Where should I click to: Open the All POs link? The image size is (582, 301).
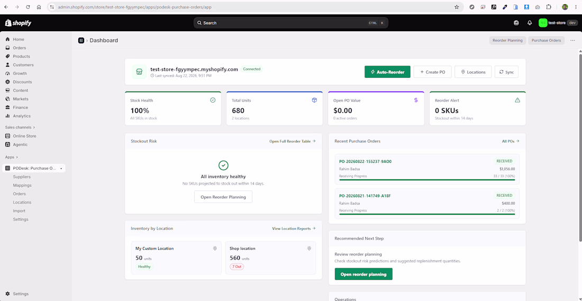click(511, 141)
